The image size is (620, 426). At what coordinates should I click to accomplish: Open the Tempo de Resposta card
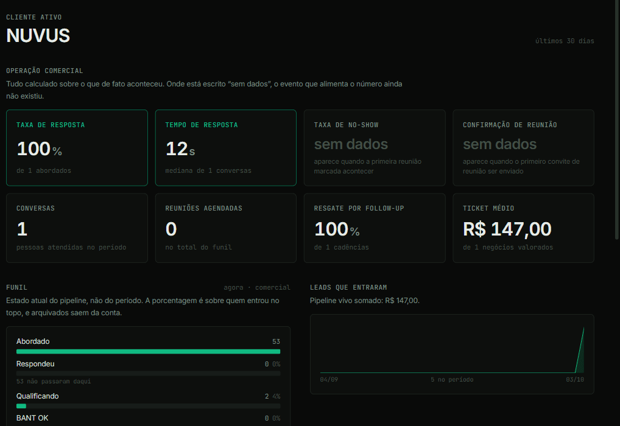pyautogui.click(x=226, y=148)
